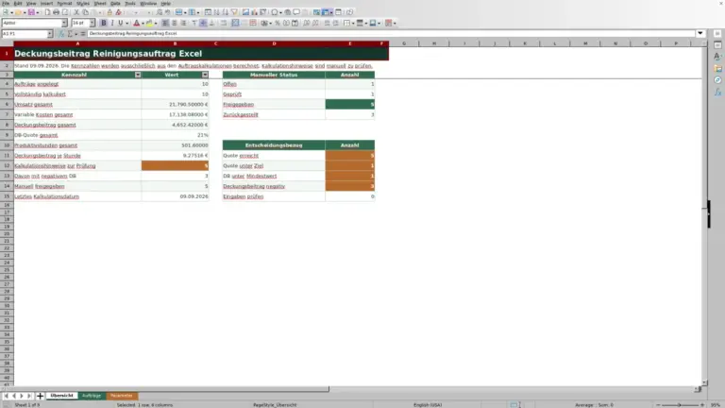Image resolution: width=725 pixels, height=408 pixels.
Task: Click the zoom in plus button
Action: tap(702, 405)
